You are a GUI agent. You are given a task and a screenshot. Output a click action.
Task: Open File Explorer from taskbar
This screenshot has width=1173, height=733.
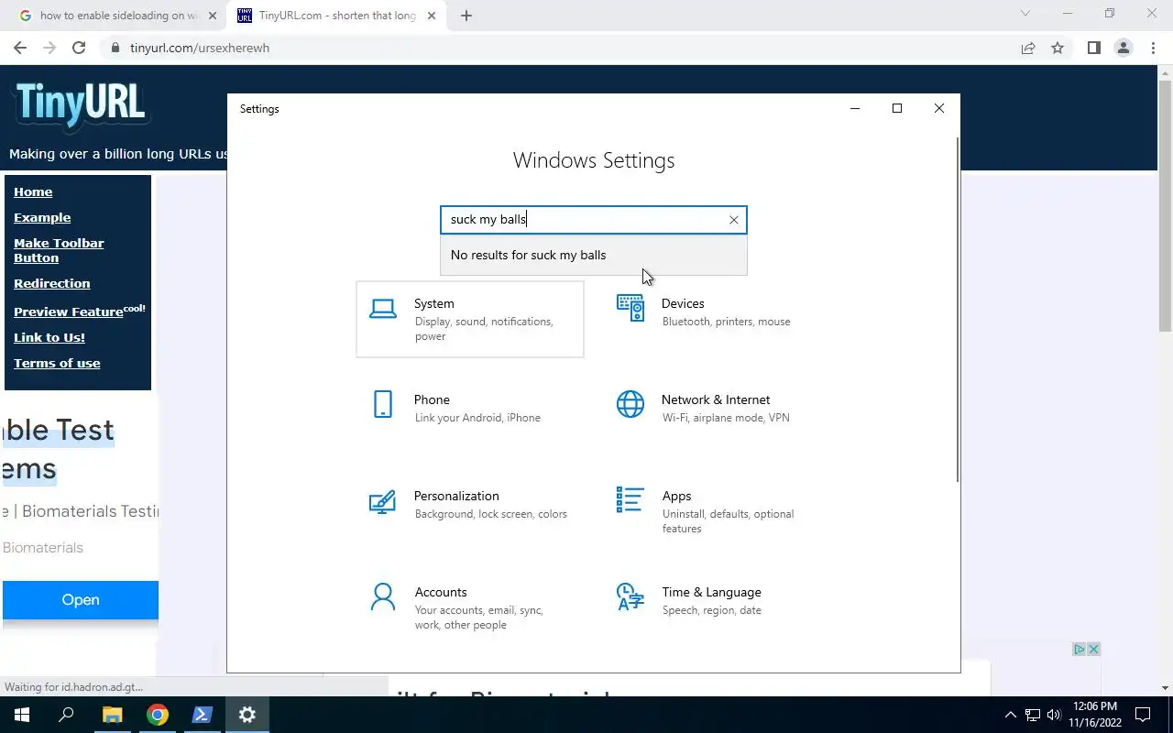(112, 715)
